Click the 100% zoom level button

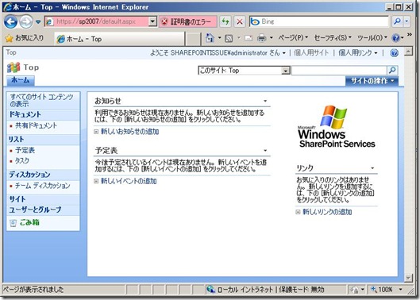383,289
